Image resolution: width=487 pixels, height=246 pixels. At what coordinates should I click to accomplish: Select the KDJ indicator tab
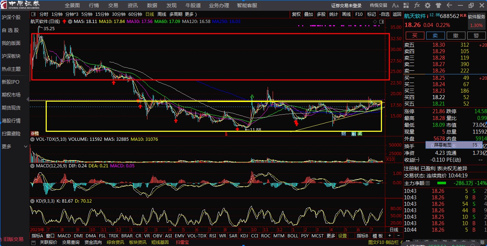244,236
